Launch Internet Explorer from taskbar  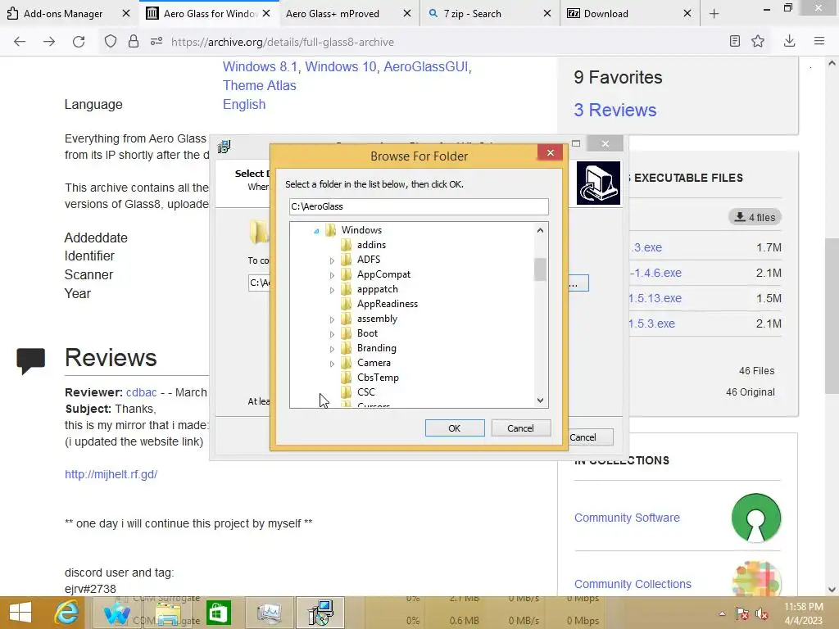coord(67,613)
